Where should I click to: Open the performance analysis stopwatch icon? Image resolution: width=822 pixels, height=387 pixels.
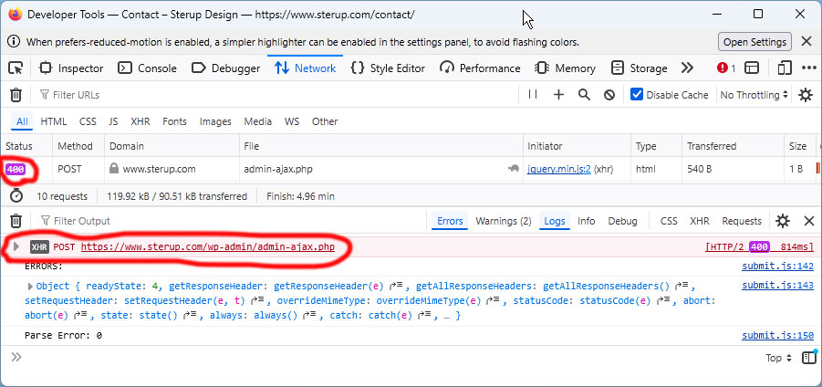(x=16, y=196)
